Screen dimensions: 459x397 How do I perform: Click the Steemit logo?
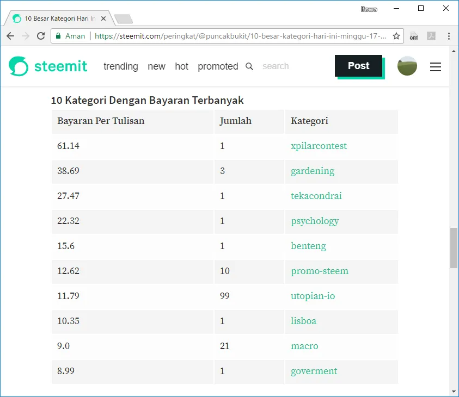pyautogui.click(x=48, y=66)
